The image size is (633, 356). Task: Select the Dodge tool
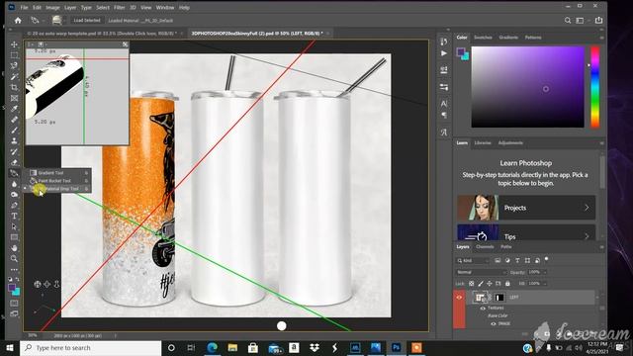[14, 195]
